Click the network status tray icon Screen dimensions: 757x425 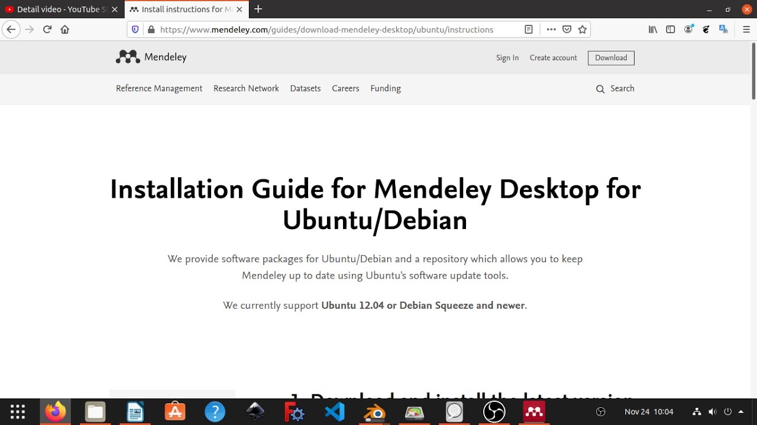click(x=697, y=412)
